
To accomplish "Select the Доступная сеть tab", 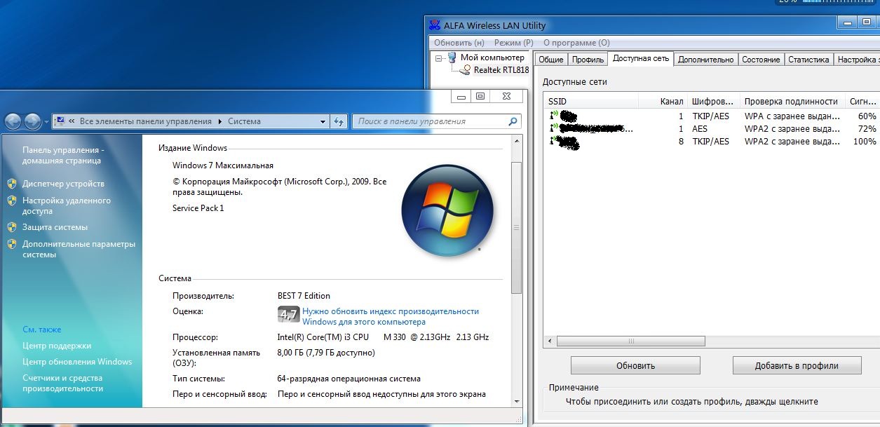I will [x=641, y=58].
